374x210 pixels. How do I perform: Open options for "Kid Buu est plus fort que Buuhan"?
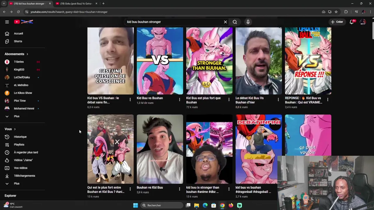(229, 100)
